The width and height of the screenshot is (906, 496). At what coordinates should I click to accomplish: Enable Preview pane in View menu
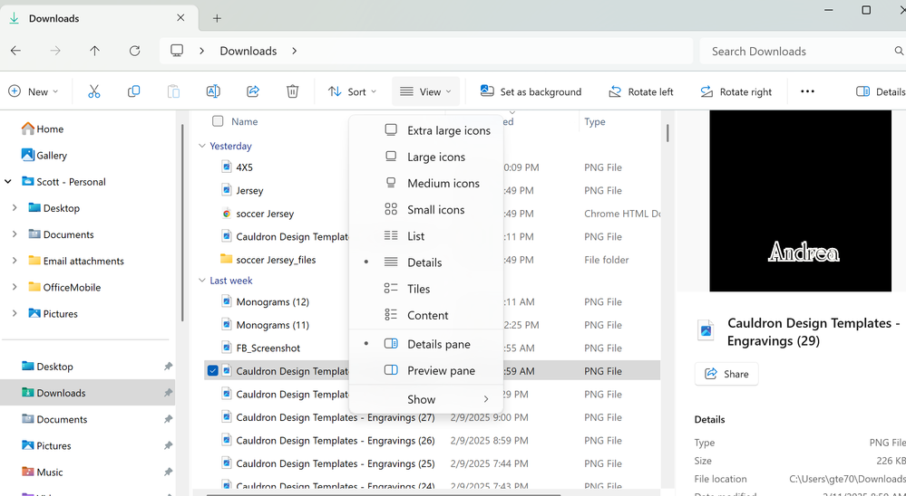(x=426, y=370)
